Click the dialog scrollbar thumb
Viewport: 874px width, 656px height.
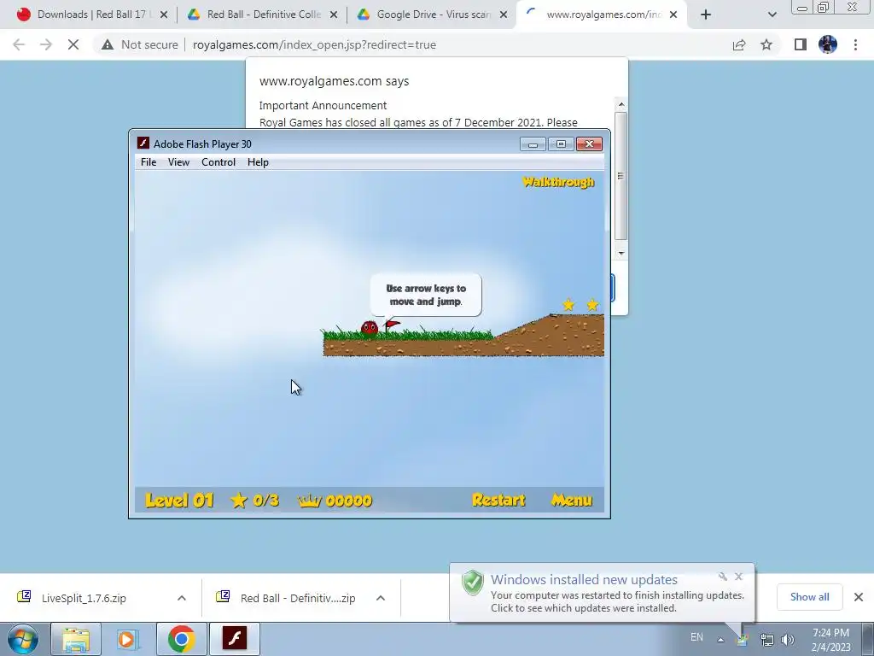tap(621, 176)
